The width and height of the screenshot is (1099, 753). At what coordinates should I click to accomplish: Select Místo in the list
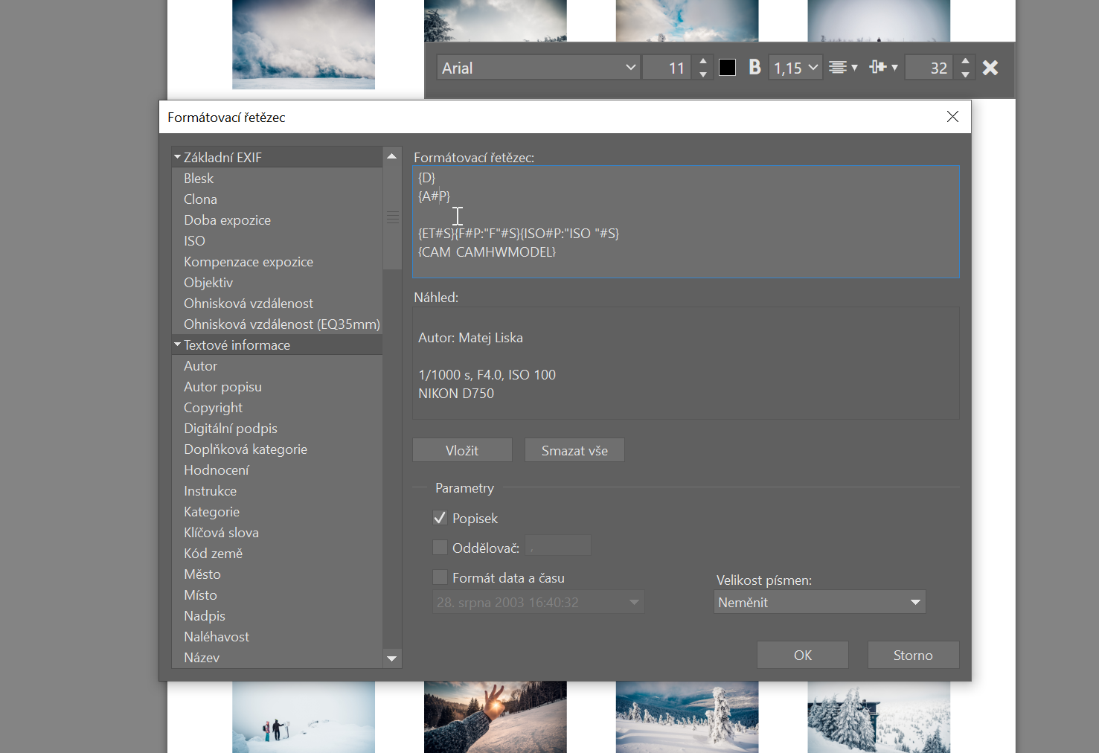point(277,595)
